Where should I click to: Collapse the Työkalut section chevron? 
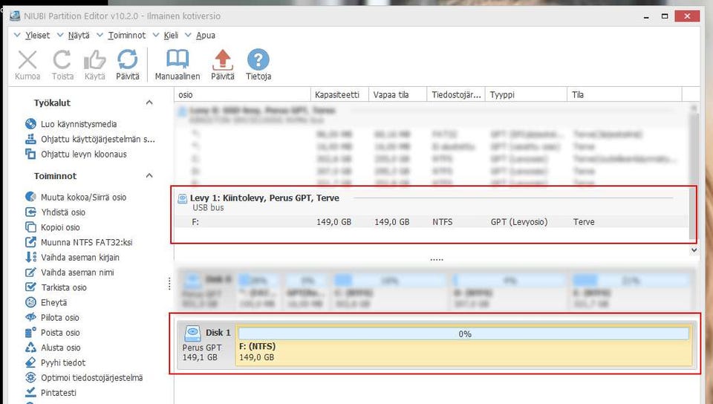point(149,102)
